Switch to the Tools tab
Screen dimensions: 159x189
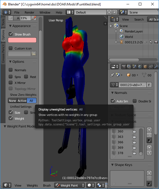(3, 22)
